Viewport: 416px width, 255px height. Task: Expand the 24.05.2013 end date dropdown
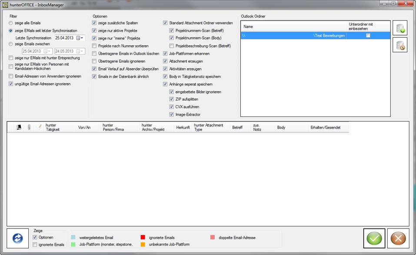(x=82, y=51)
